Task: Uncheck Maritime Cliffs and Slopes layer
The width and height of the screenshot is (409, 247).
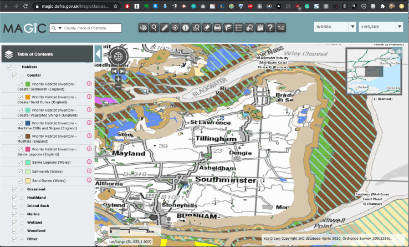Action: tap(20, 123)
